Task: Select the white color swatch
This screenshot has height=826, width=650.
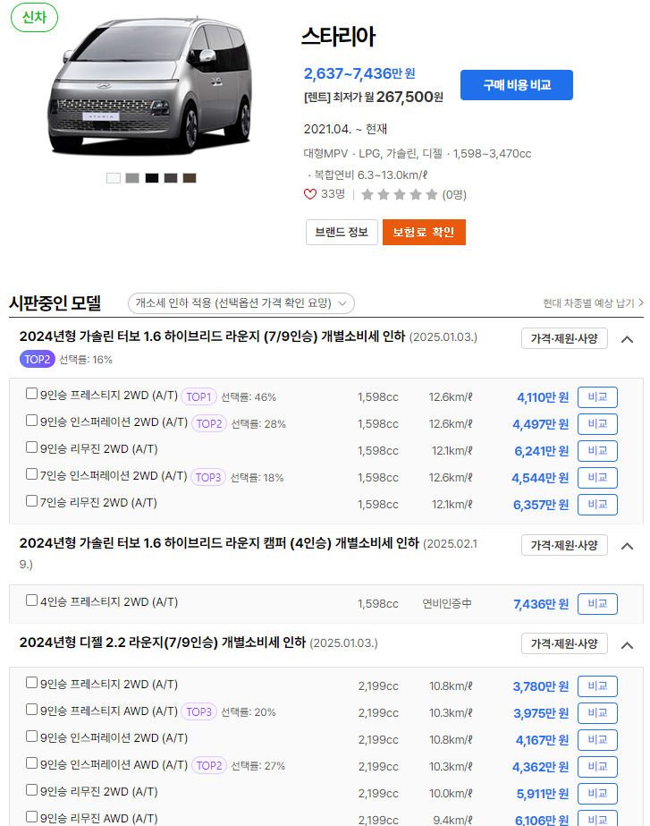Action: click(x=114, y=178)
